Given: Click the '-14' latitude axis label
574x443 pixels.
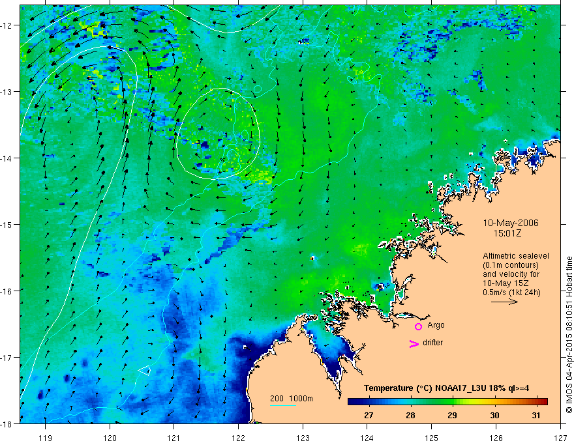Looking at the screenshot, I should click(x=7, y=158).
